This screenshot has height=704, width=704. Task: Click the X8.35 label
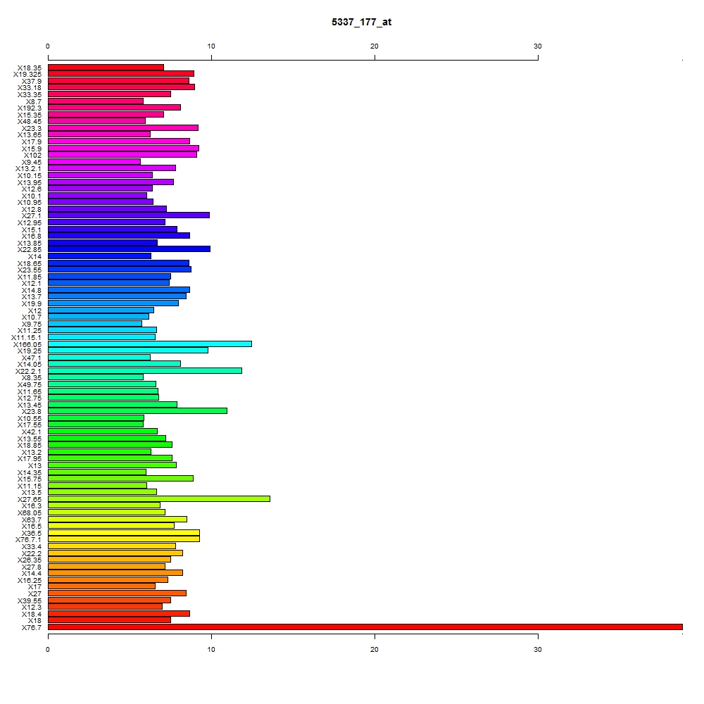pyautogui.click(x=32, y=377)
